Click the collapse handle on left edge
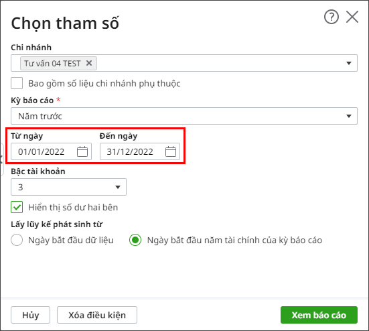369x331 pixels. point(1,159)
